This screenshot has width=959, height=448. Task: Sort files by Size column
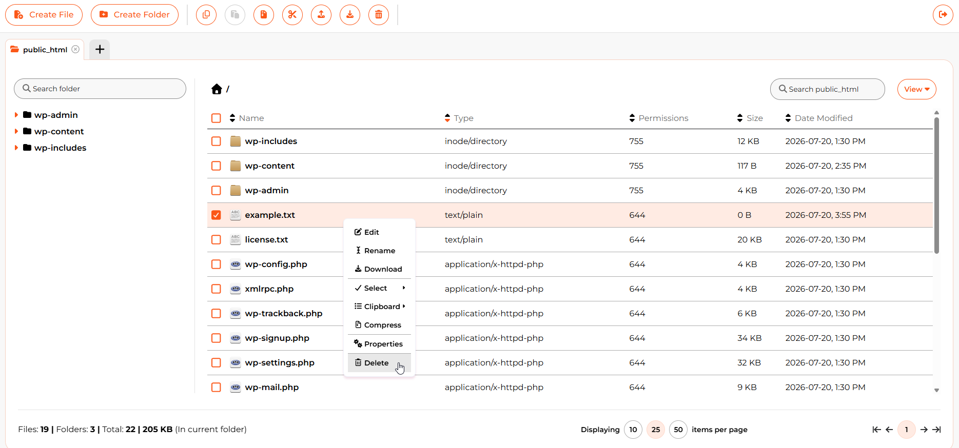click(750, 118)
